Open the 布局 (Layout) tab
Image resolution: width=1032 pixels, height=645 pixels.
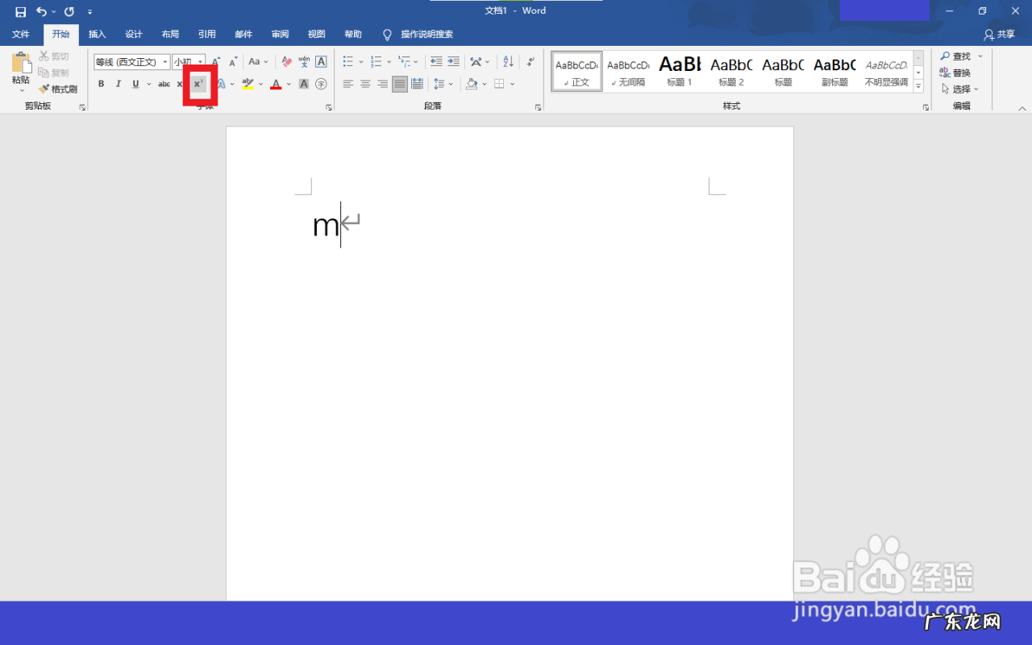pos(170,35)
